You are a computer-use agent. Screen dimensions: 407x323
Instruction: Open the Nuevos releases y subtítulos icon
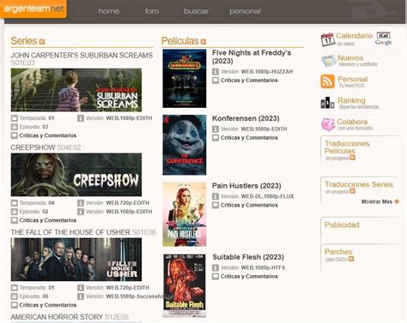pos(328,61)
